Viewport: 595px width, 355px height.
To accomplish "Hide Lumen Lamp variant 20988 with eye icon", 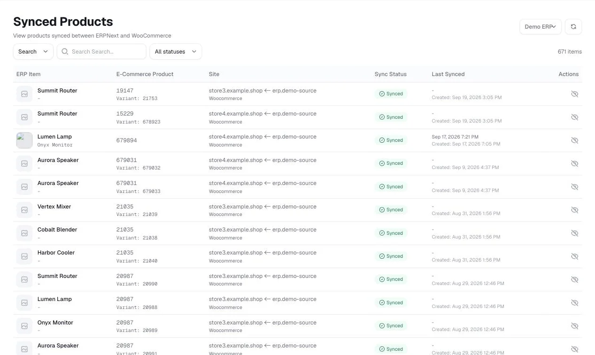I will point(574,302).
